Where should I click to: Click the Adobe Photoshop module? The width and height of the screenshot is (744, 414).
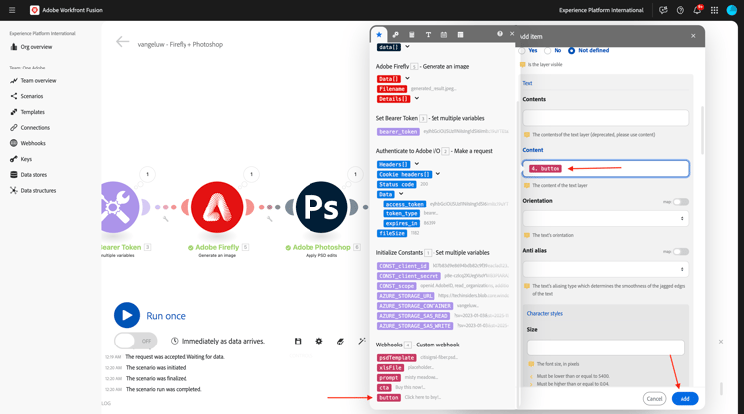coord(321,207)
